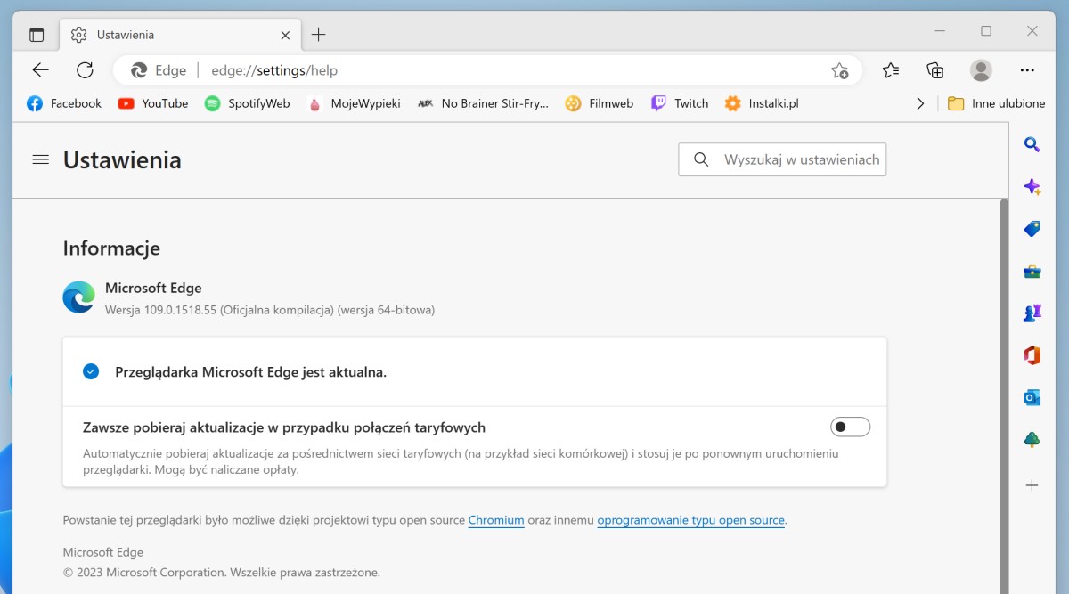Expand the hidden favorites overflow chevron
Screen dimensions: 1069x594
(x=920, y=103)
